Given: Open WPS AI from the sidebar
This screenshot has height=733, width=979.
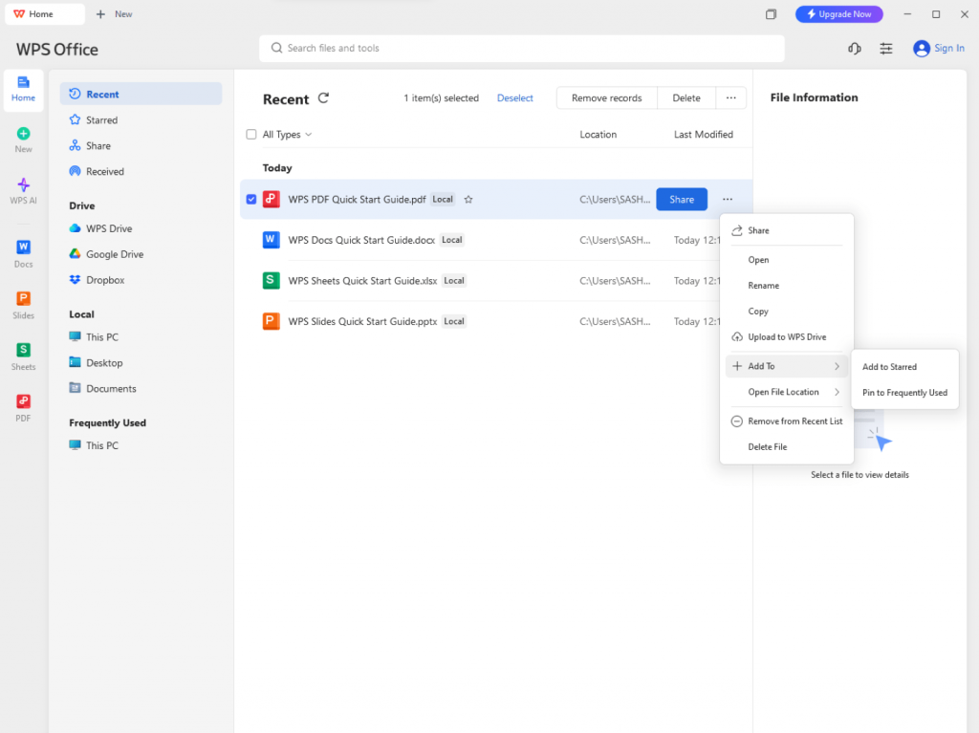Looking at the screenshot, I should click(x=23, y=190).
